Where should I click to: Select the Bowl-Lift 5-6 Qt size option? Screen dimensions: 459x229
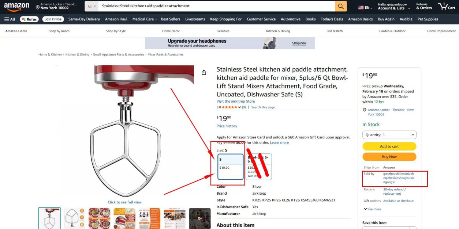pos(259,167)
